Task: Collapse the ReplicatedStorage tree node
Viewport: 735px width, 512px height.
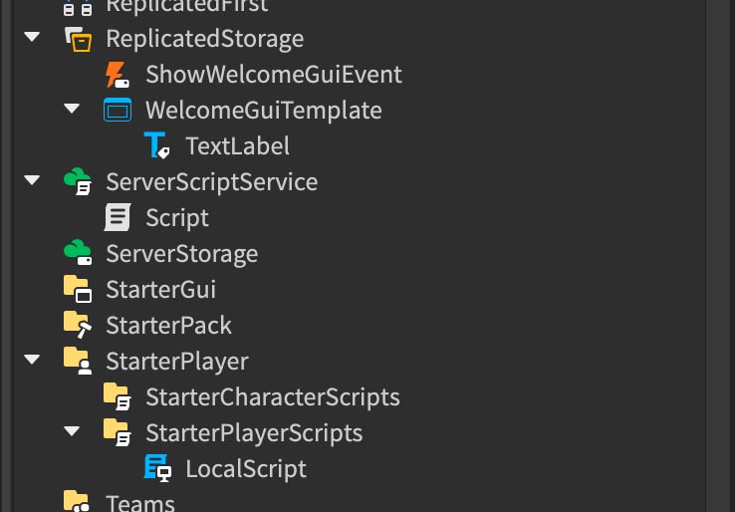Action: (32, 37)
